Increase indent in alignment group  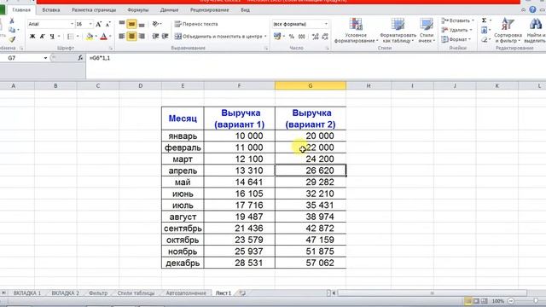tap(165, 36)
